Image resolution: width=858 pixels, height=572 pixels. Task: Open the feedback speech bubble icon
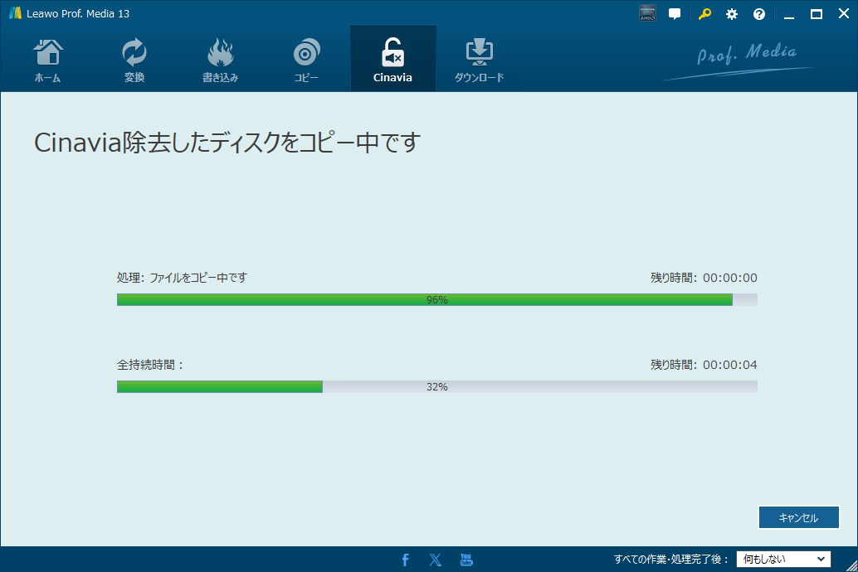[675, 13]
